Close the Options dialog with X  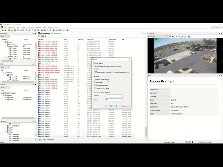click(129, 59)
